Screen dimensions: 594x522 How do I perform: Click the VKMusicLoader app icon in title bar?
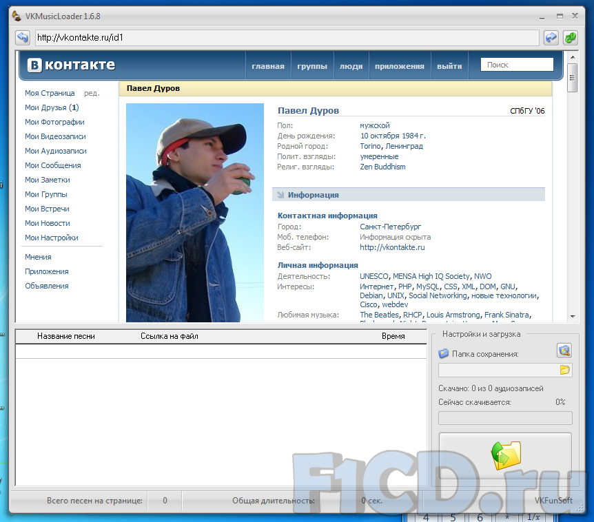17,16
